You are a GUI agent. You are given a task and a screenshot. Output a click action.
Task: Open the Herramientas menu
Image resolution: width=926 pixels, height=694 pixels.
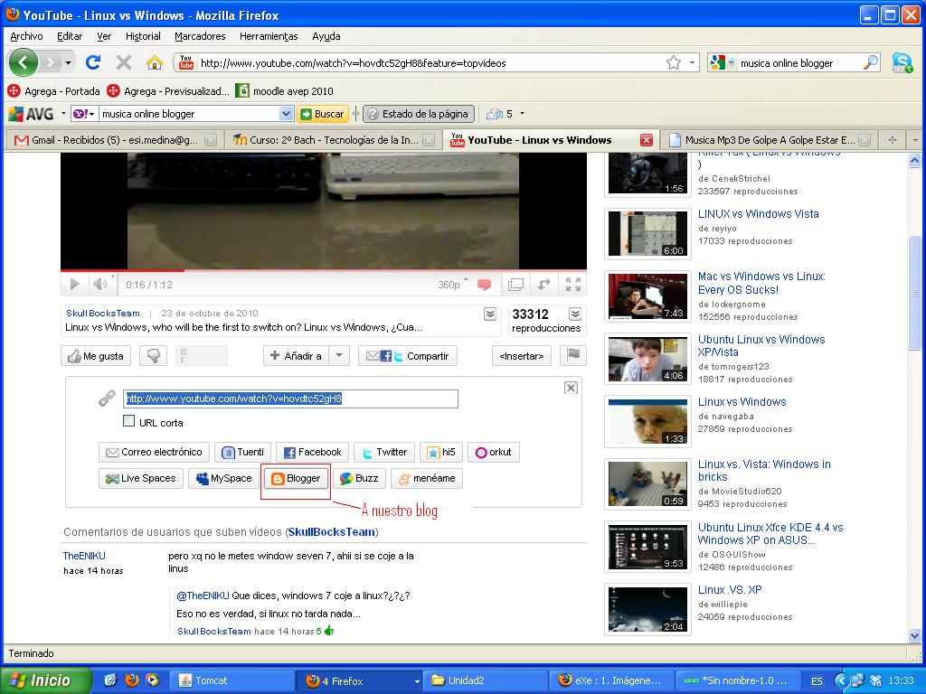tap(269, 36)
